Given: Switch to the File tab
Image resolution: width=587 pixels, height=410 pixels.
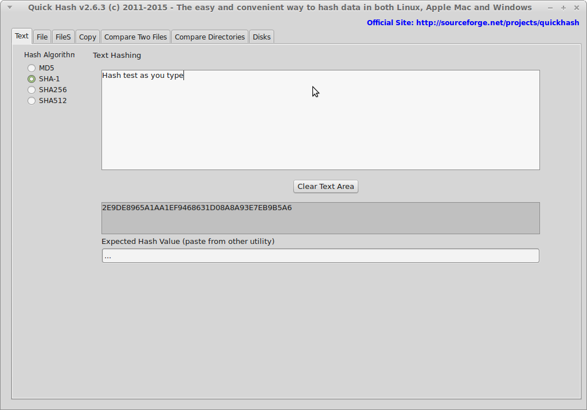Looking at the screenshot, I should point(42,36).
